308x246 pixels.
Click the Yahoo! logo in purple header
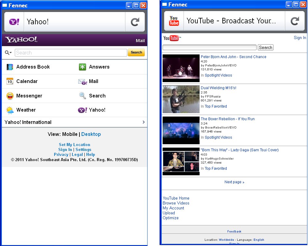click(21, 40)
